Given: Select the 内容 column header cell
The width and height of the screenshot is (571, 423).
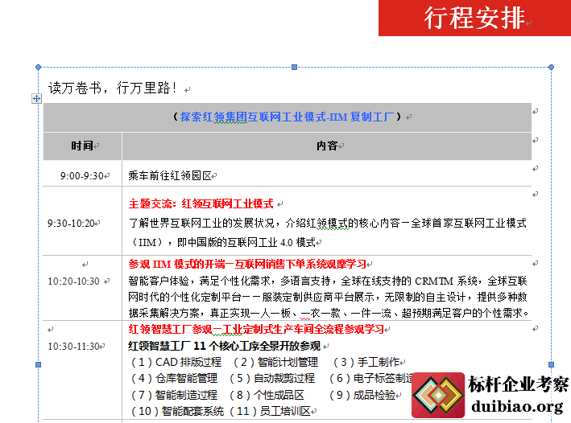Looking at the screenshot, I should (327, 146).
